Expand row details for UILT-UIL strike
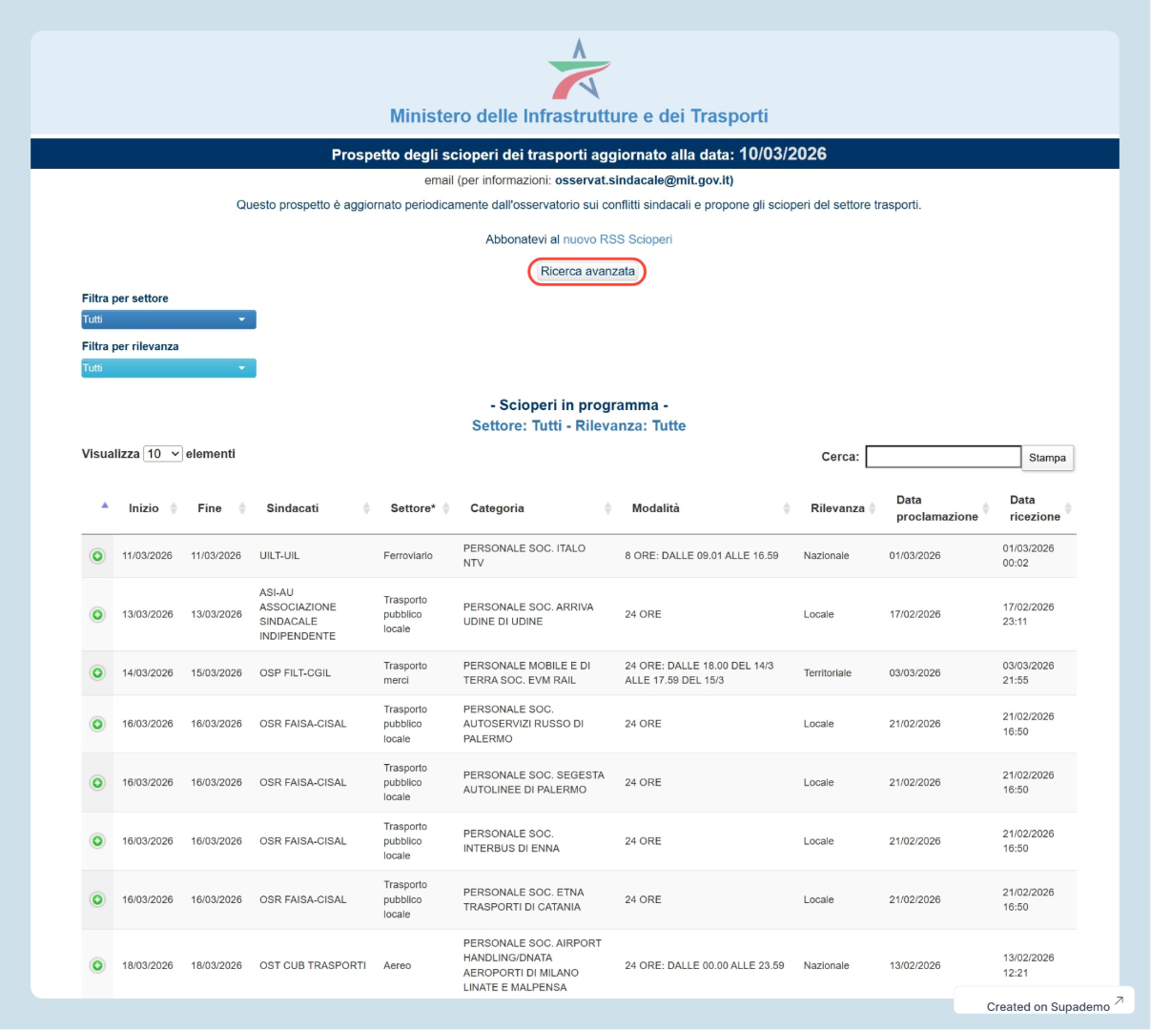 coord(97,556)
